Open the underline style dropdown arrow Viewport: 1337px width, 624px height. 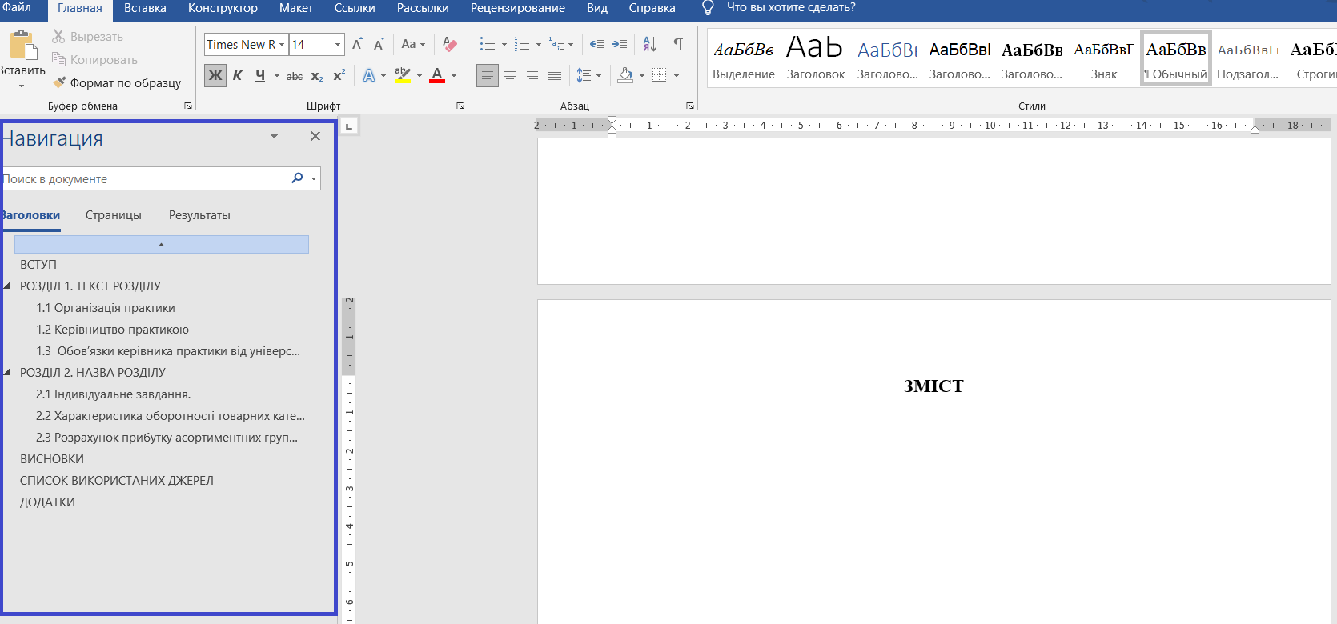tap(277, 76)
